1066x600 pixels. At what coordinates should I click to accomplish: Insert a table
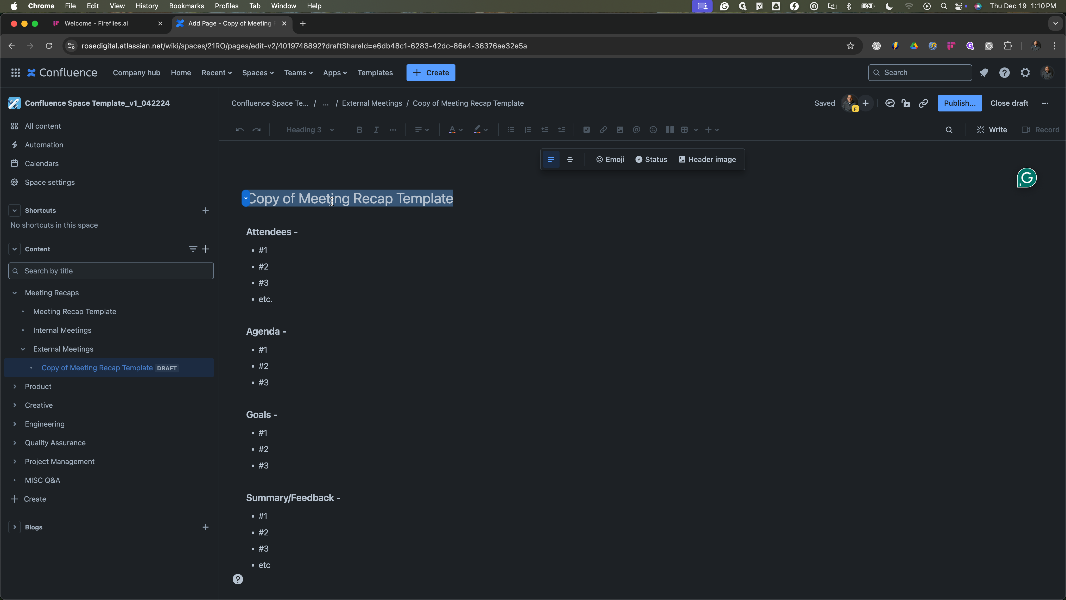pos(684,130)
